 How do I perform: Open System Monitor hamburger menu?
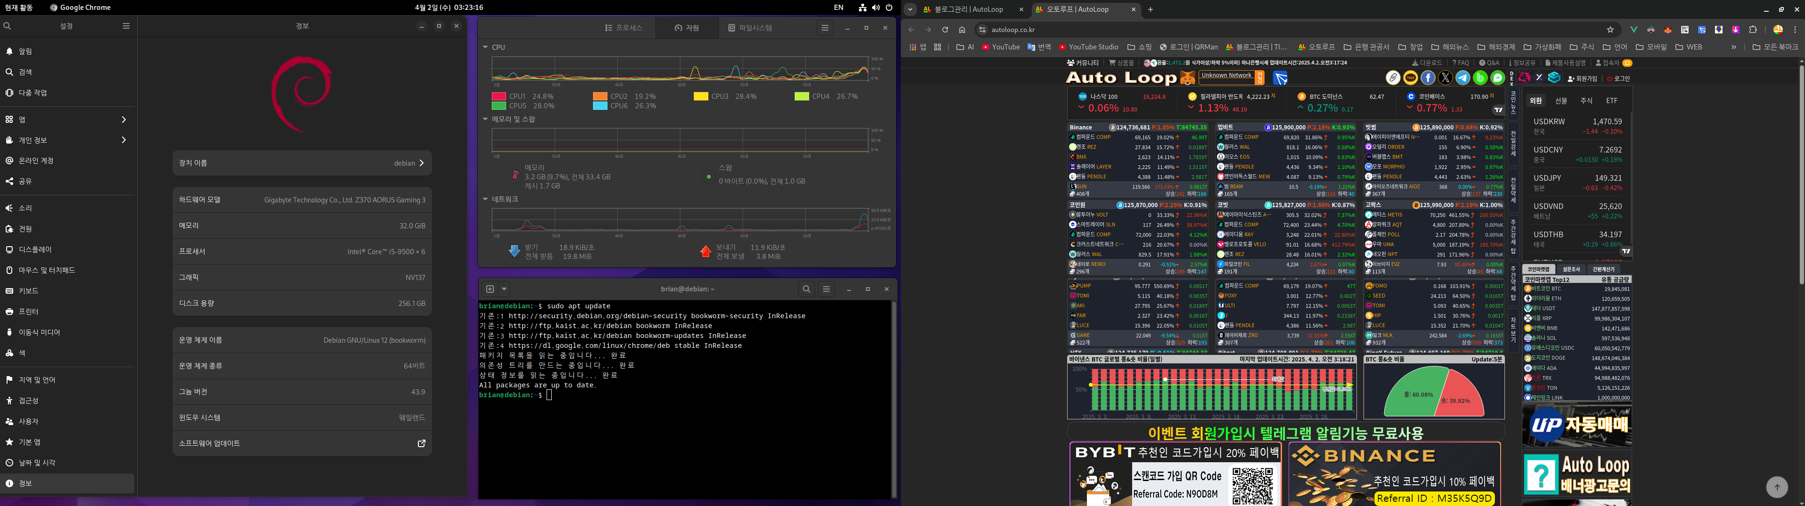pyautogui.click(x=825, y=28)
